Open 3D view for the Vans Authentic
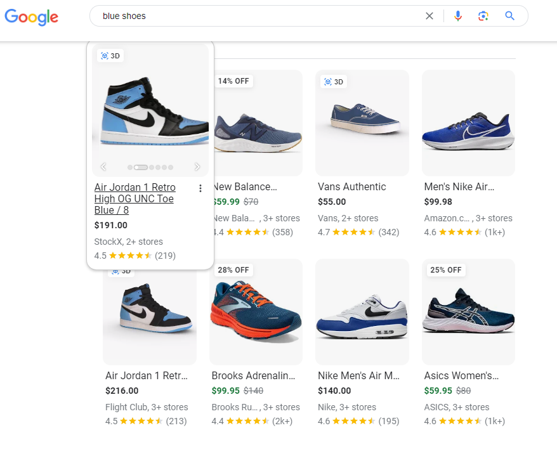This screenshot has width=557, height=454. 334,82
